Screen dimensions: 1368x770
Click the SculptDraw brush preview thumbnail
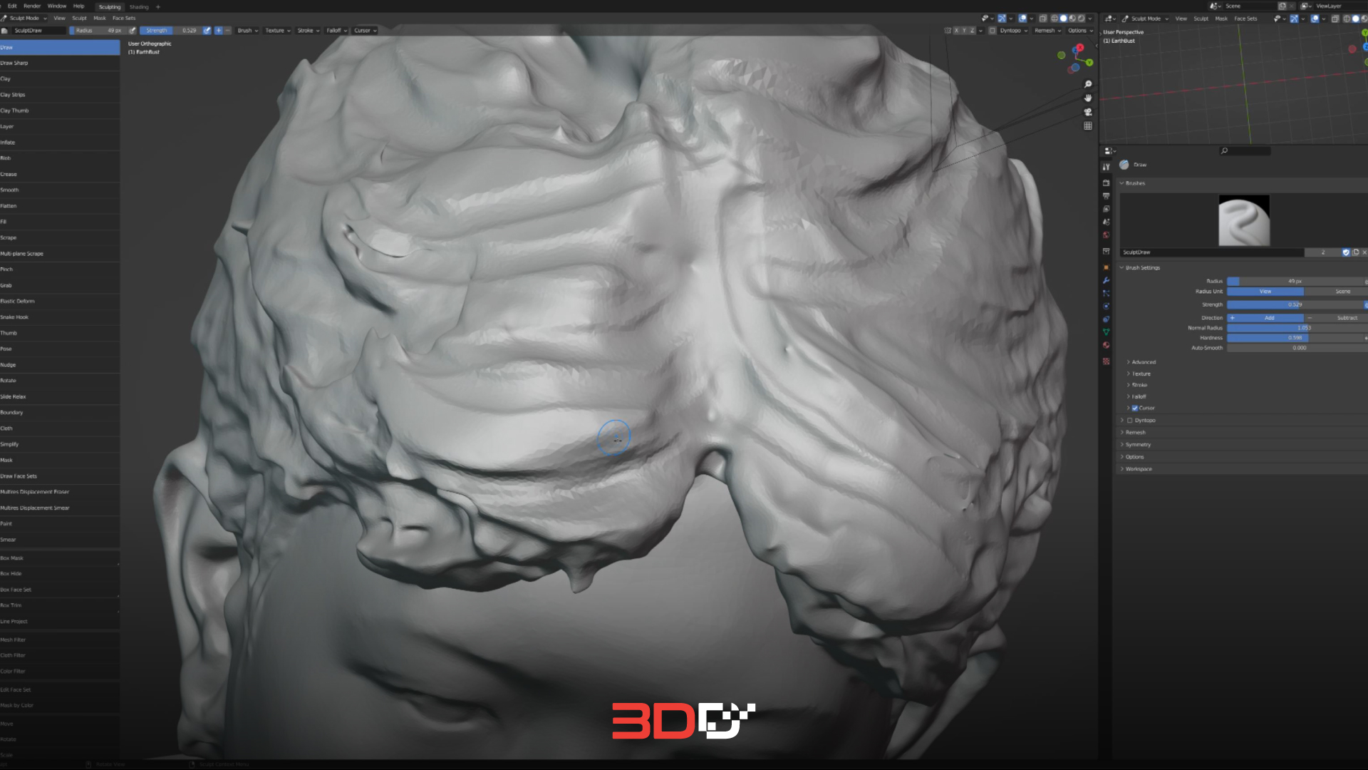pyautogui.click(x=1244, y=220)
